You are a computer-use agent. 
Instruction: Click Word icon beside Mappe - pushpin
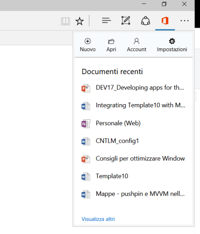86,194
